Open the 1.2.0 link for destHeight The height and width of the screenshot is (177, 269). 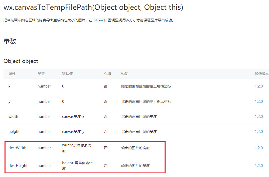pos(259,166)
